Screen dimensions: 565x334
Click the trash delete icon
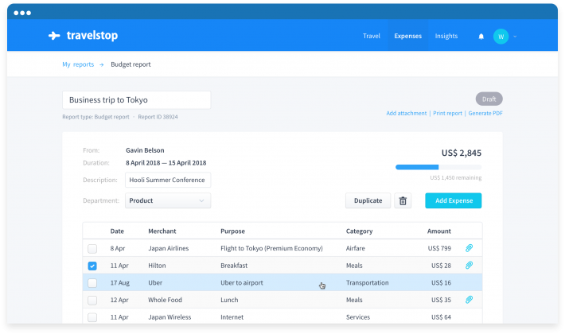[x=403, y=201]
